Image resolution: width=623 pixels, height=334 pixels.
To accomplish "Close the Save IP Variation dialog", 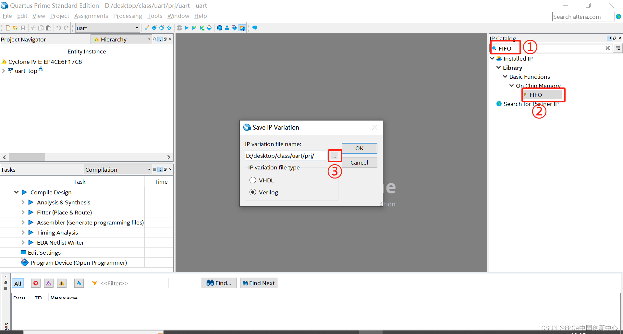I will [x=375, y=127].
